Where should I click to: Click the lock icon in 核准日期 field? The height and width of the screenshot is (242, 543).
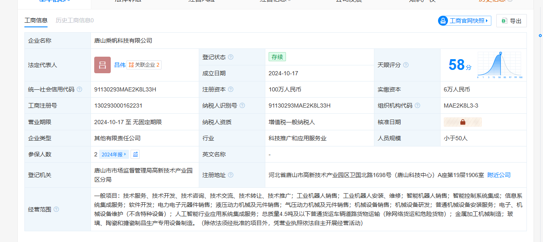(x=462, y=122)
